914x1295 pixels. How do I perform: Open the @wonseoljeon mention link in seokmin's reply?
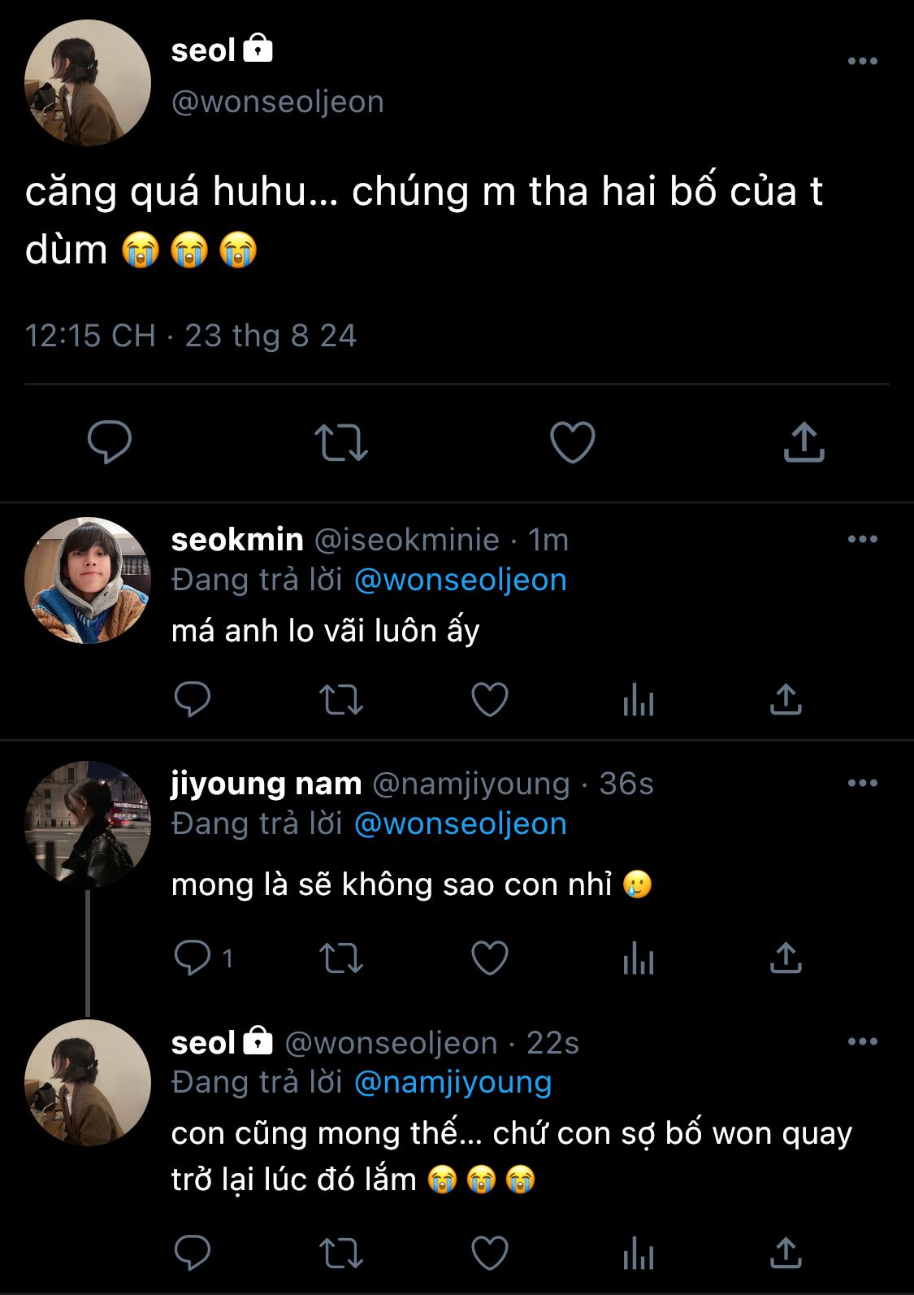coord(461,580)
